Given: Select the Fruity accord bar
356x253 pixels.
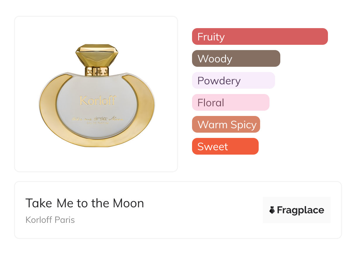Looking at the screenshot, I should (x=260, y=37).
